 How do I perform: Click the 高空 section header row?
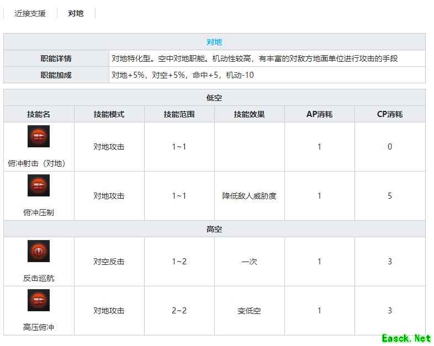[x=214, y=229]
